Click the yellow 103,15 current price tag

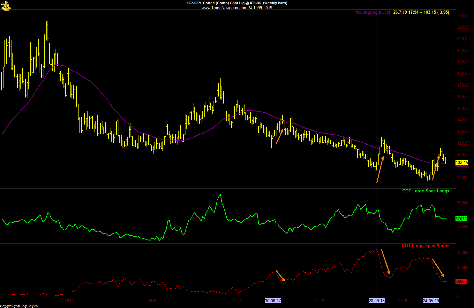[462, 163]
